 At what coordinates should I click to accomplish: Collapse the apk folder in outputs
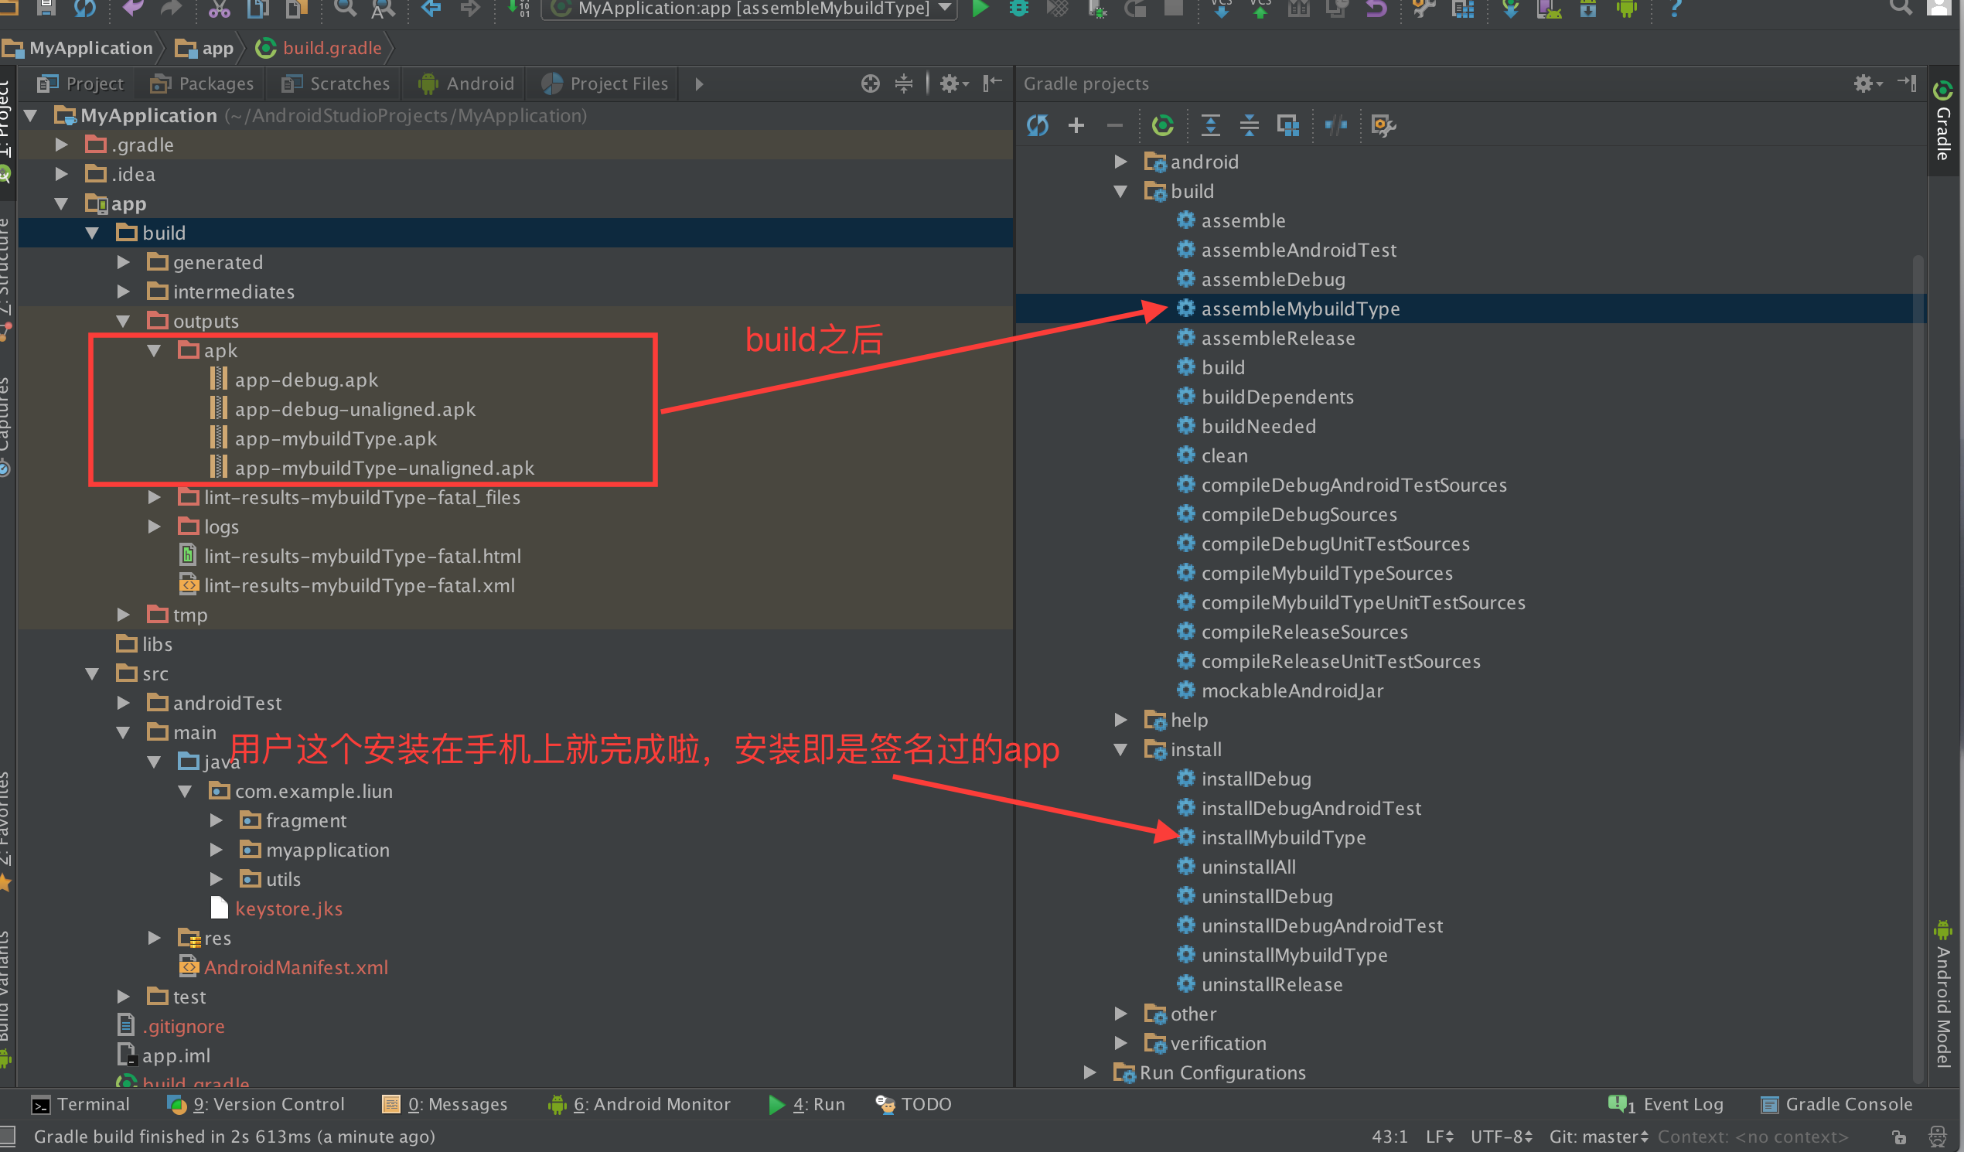tap(155, 351)
